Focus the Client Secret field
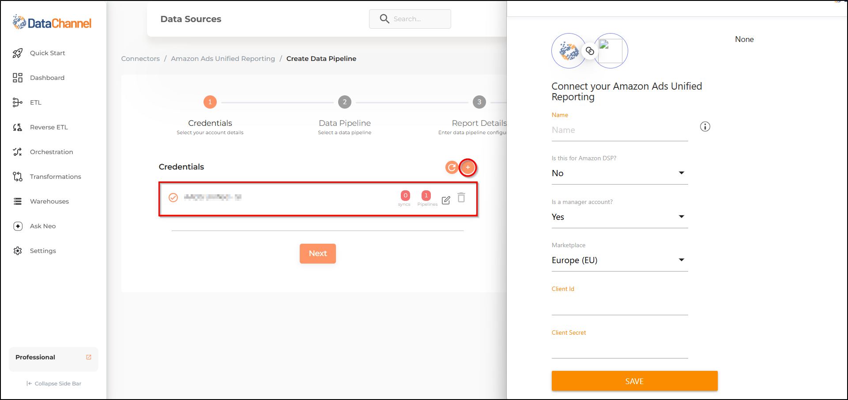The image size is (848, 400). pyautogui.click(x=620, y=348)
